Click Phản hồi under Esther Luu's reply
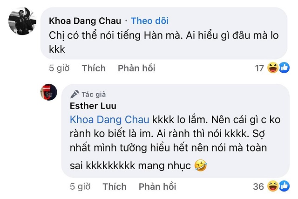The height and width of the screenshot is (199, 298). (x=157, y=187)
